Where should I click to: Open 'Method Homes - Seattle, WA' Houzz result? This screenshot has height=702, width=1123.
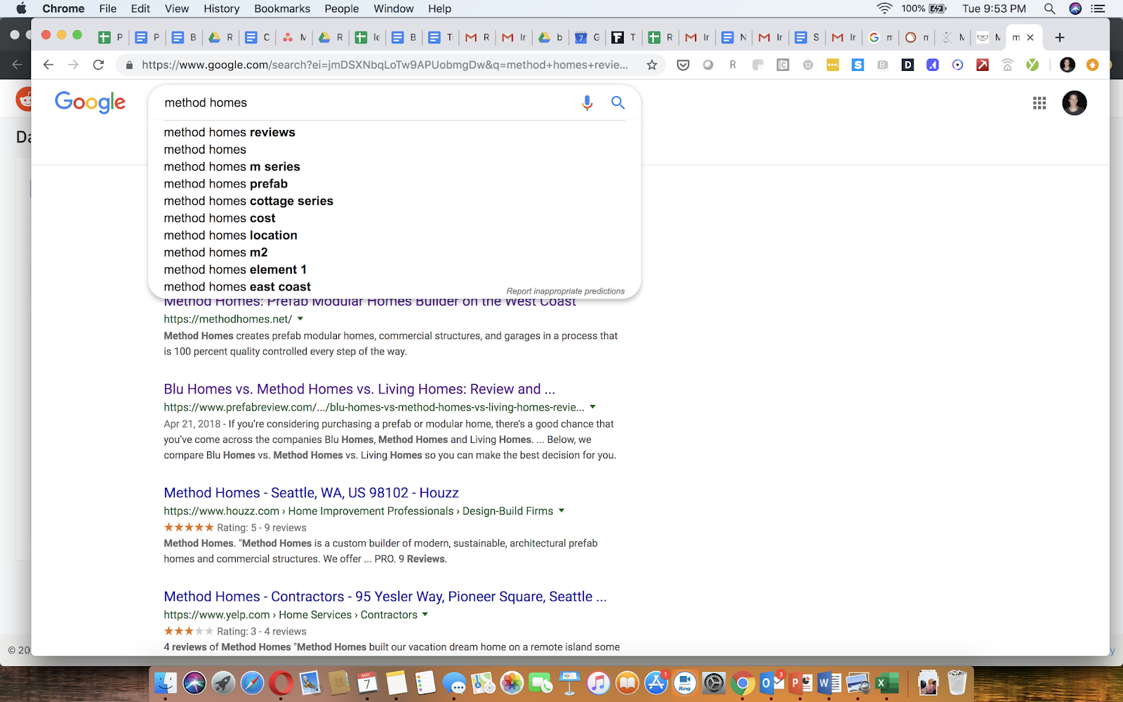tap(311, 493)
